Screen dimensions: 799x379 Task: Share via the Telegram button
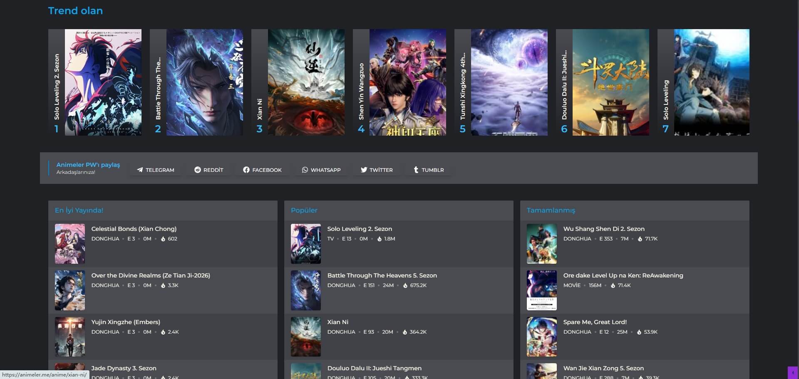[x=156, y=170]
